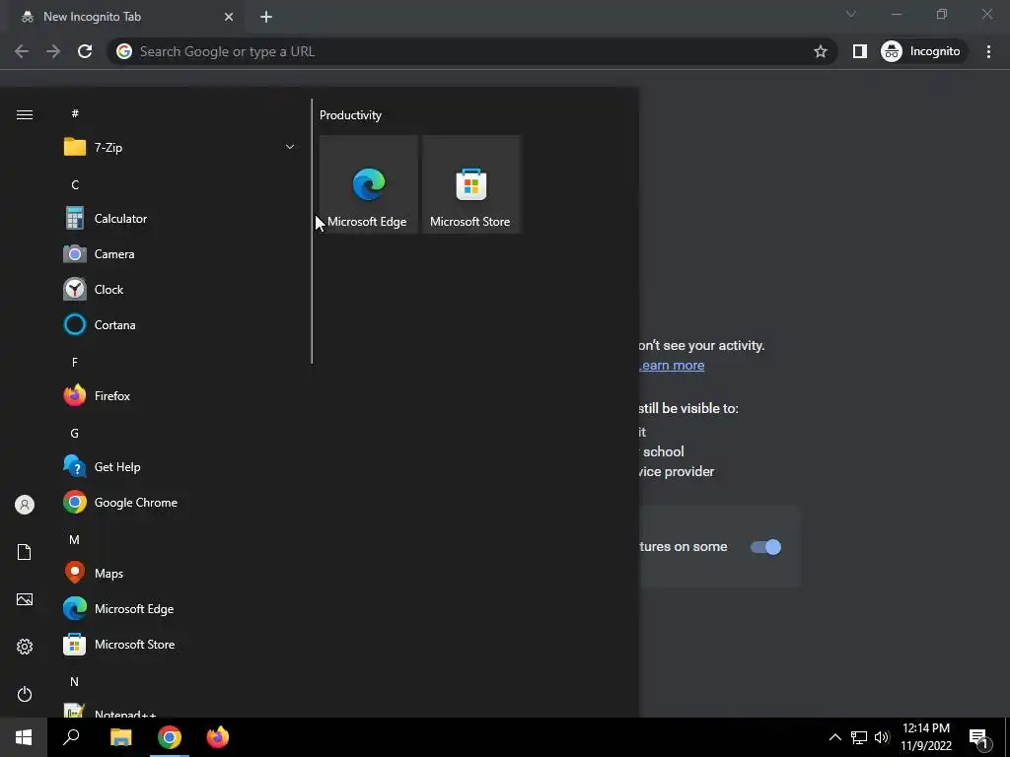Click the C letter group header

(x=75, y=184)
